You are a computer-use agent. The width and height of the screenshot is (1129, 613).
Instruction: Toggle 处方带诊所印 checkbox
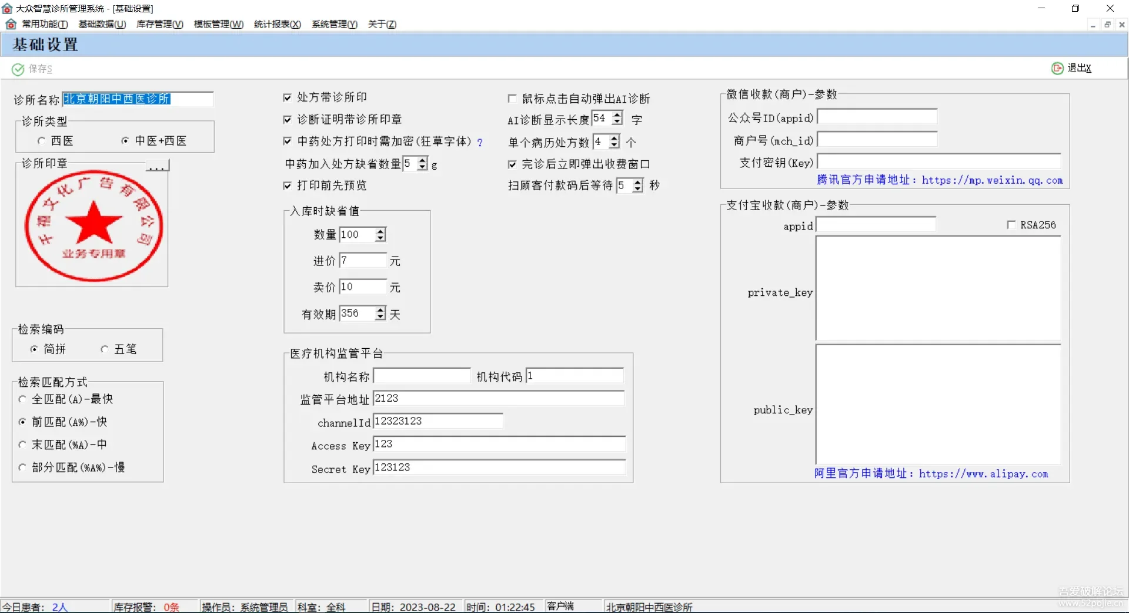coord(288,97)
